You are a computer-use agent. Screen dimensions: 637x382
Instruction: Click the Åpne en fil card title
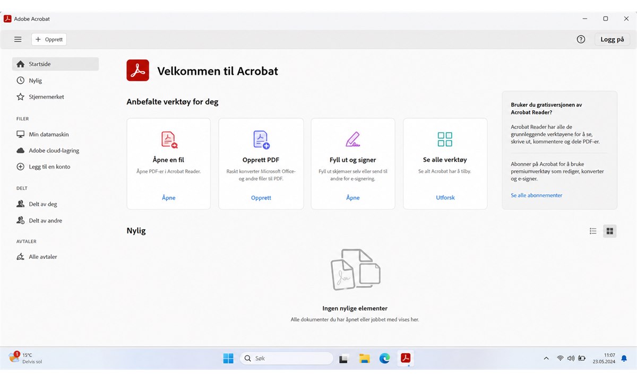pos(169,160)
